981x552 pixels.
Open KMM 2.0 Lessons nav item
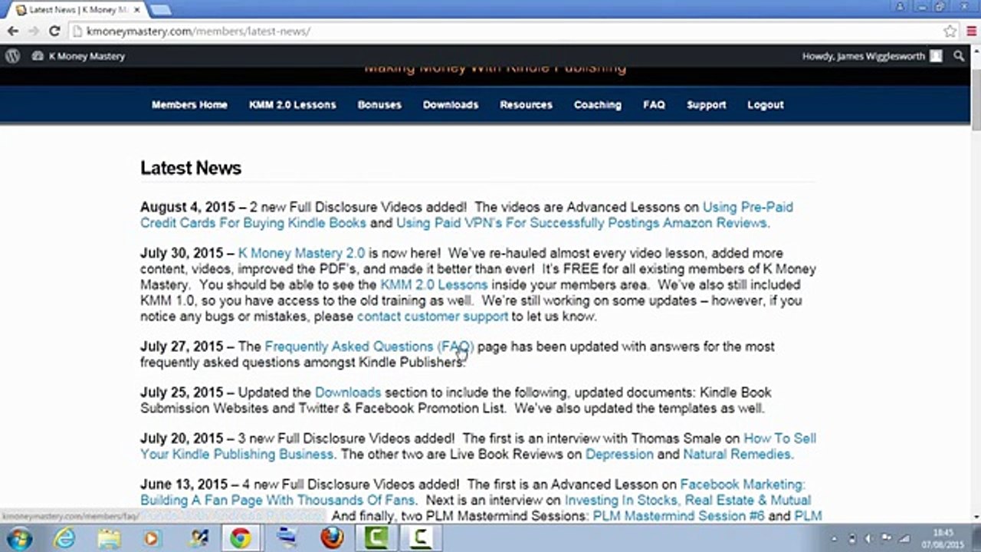(292, 104)
